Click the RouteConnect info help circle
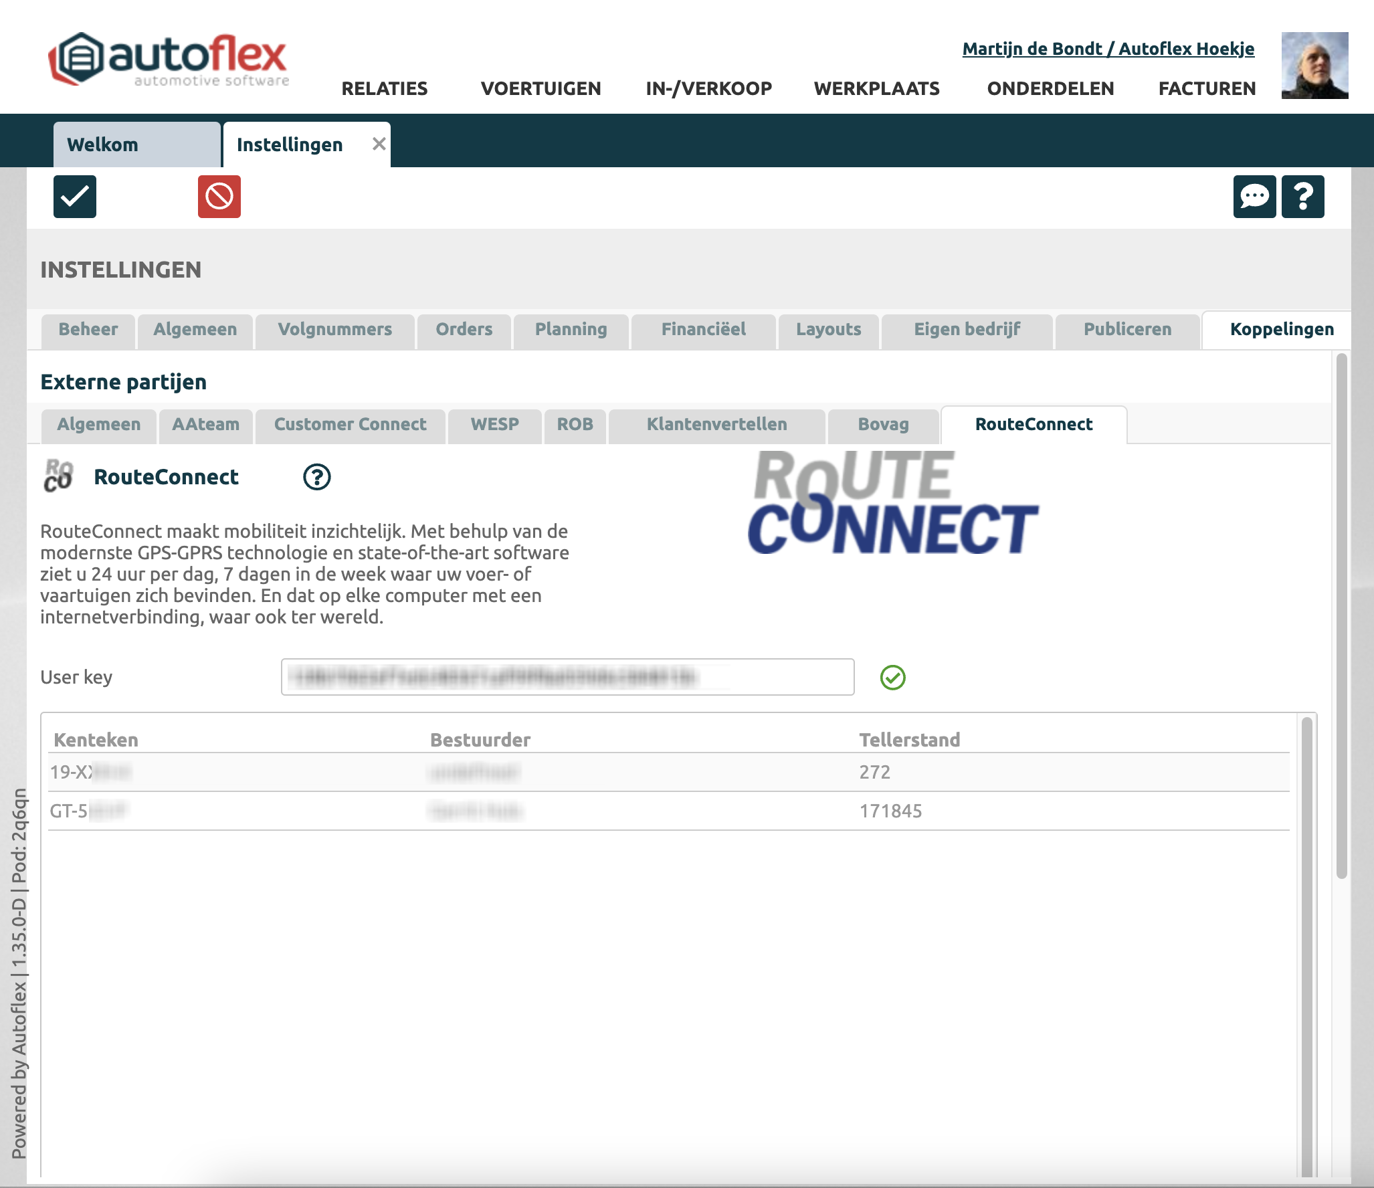This screenshot has height=1188, width=1374. click(x=316, y=477)
